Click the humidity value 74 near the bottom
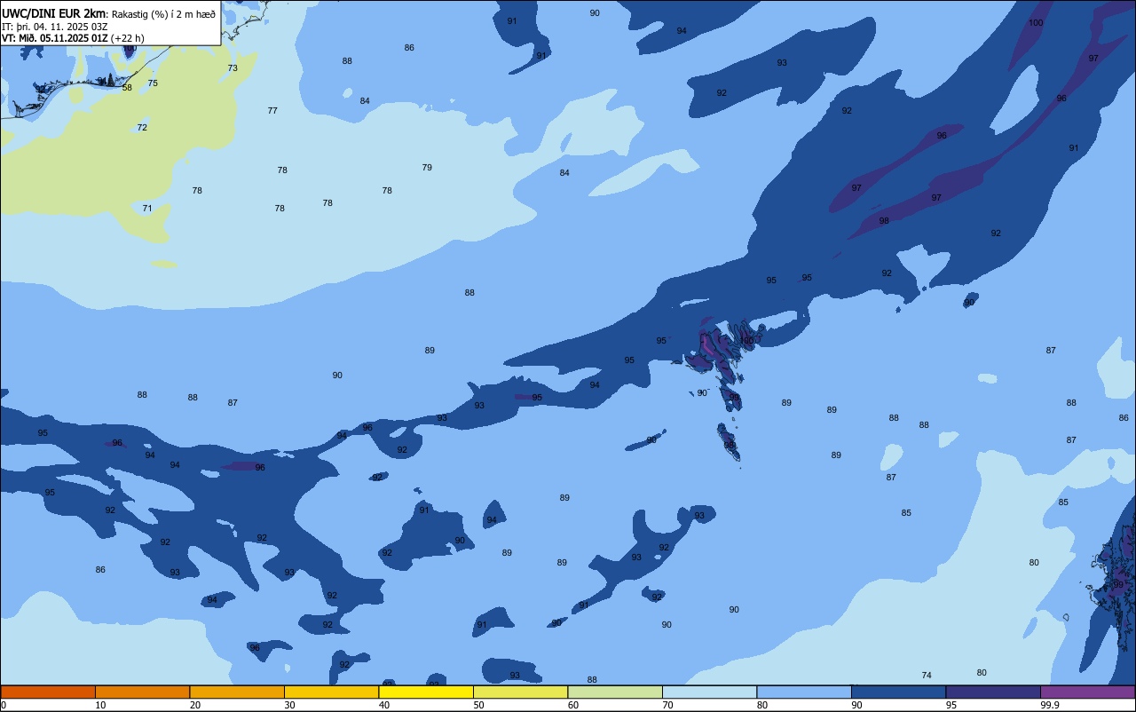The width and height of the screenshot is (1136, 712). pos(927,676)
